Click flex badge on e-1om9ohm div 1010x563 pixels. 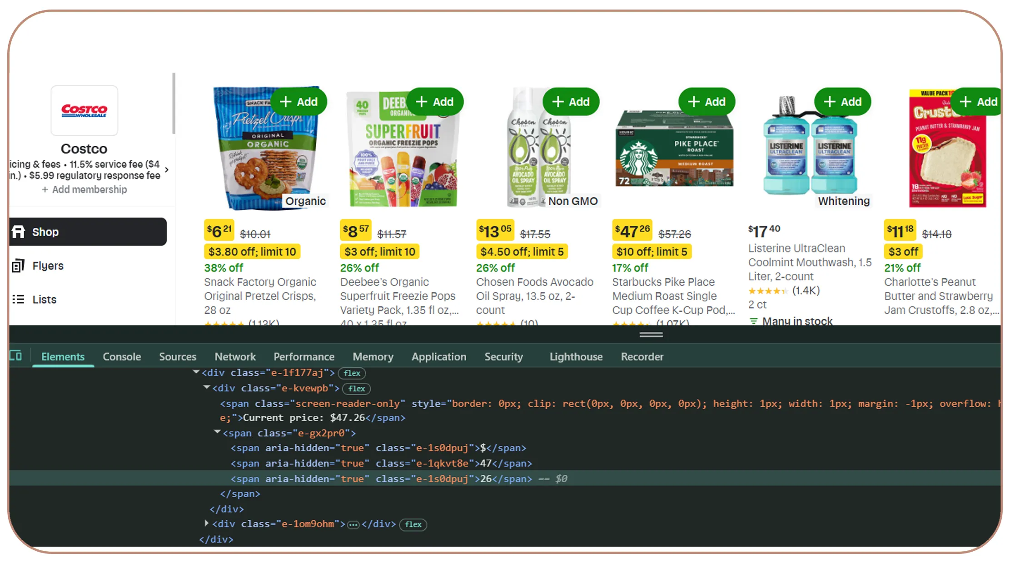(x=413, y=524)
